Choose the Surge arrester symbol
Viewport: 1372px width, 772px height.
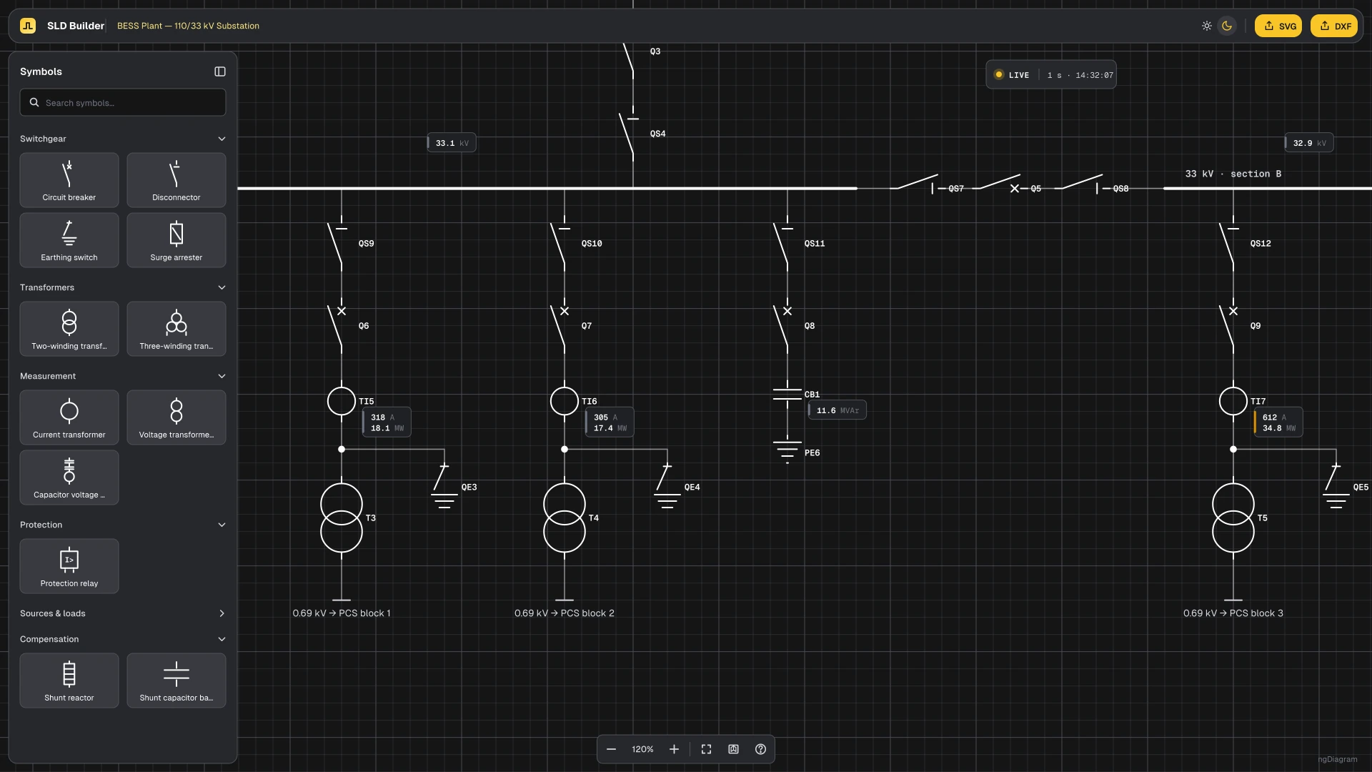[177, 240]
